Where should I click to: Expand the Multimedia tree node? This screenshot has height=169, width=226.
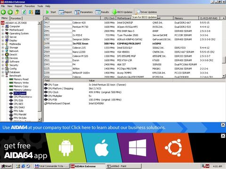[3, 44]
